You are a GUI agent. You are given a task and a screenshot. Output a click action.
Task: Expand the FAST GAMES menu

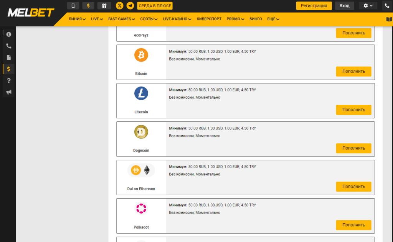pos(122,19)
